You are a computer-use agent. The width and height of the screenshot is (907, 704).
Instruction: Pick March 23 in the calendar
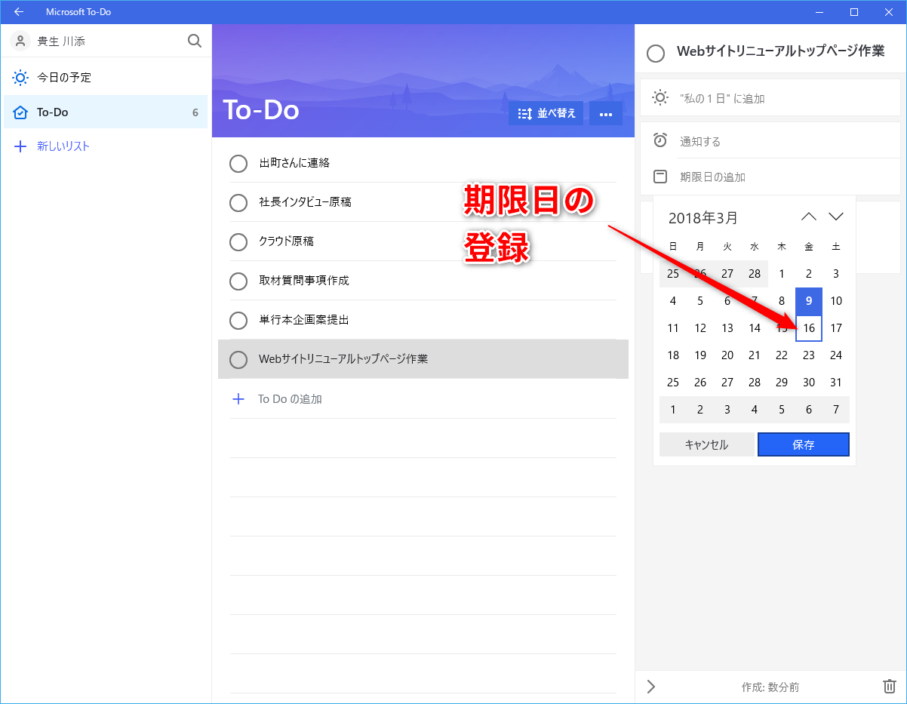[x=809, y=355]
